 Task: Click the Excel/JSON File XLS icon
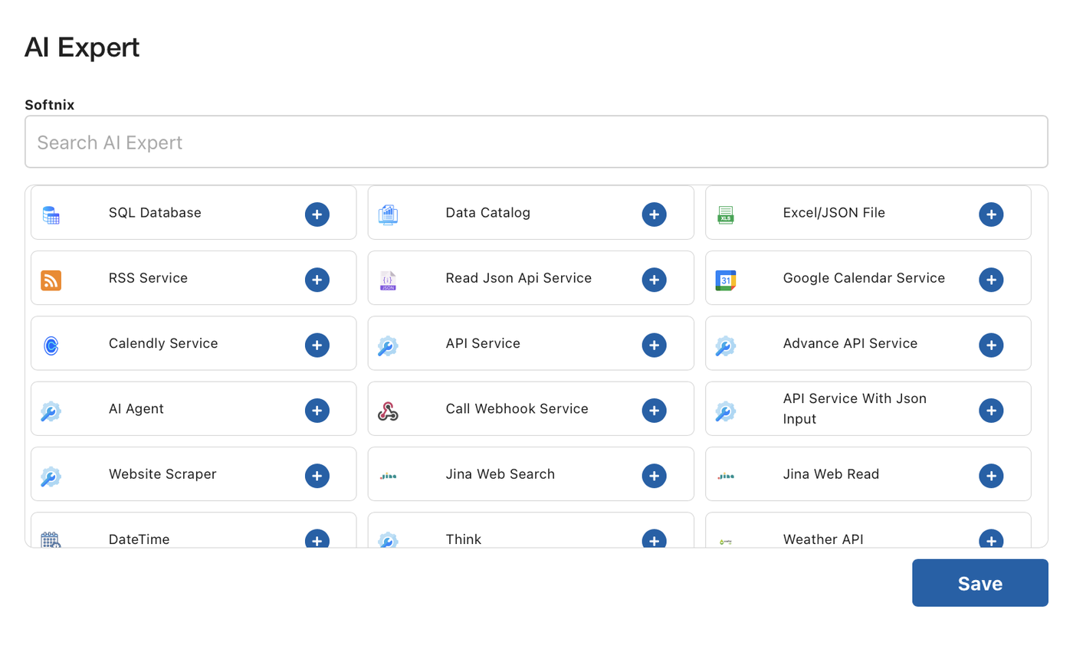(x=725, y=215)
